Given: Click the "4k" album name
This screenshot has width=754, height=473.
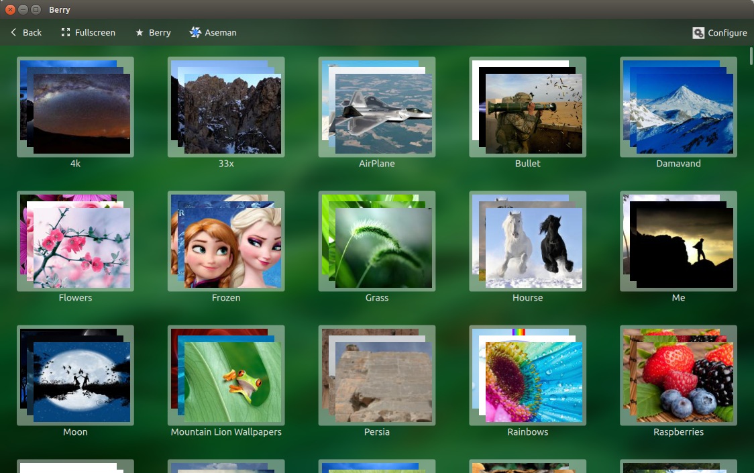Looking at the screenshot, I should [76, 164].
